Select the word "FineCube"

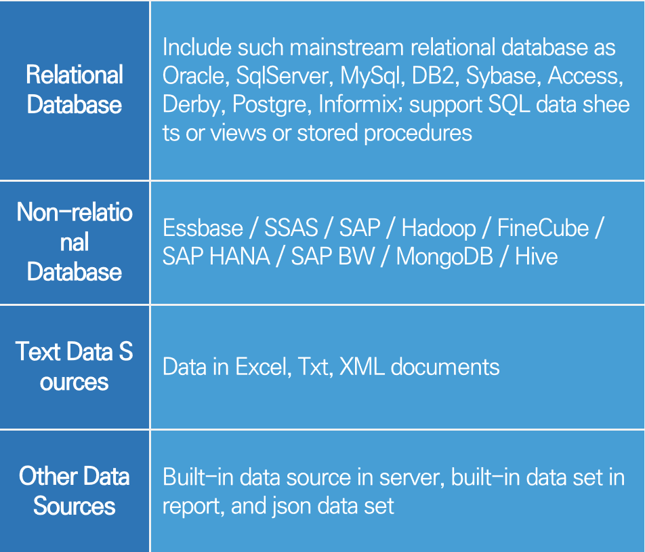point(543,228)
